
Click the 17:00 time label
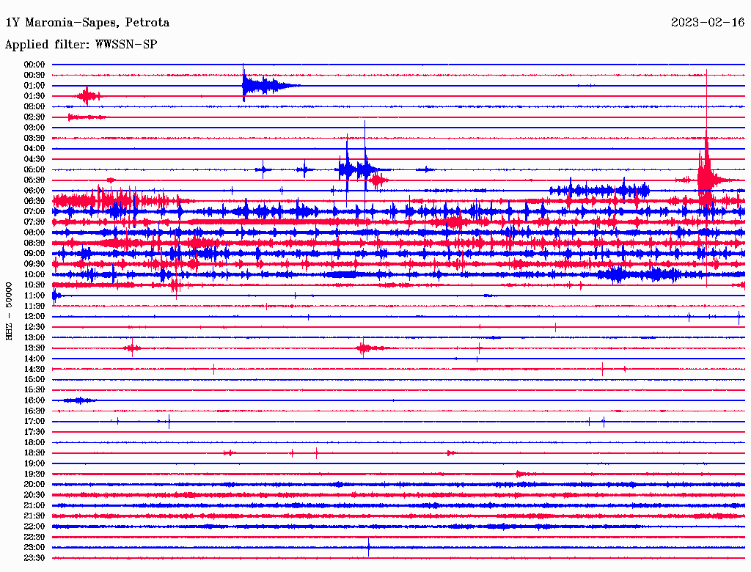[x=34, y=422]
